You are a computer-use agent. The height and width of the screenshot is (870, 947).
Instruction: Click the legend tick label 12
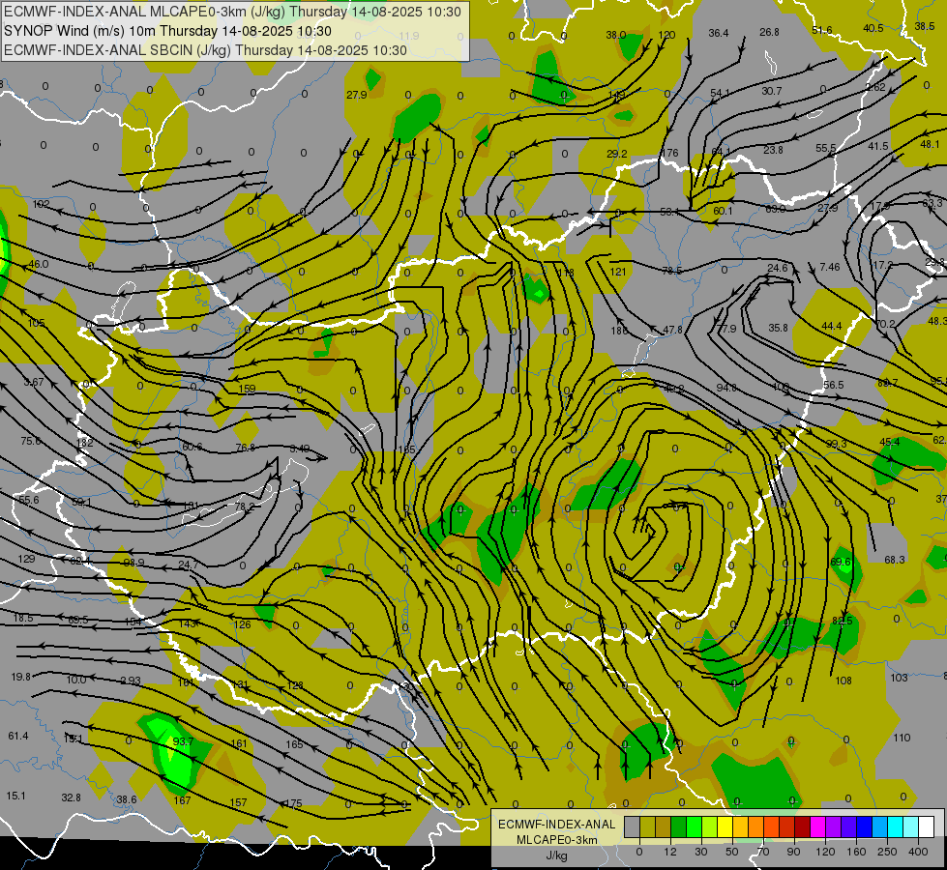coord(669,852)
